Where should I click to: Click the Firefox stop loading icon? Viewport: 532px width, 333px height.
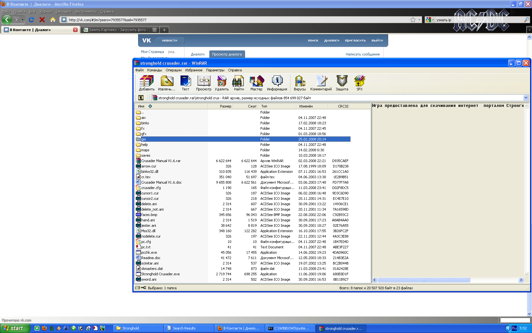42,20
